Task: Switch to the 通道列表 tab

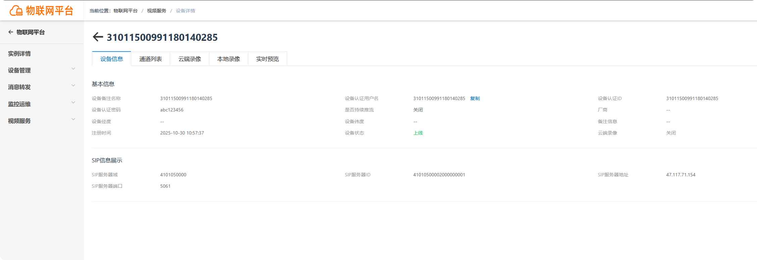Action: (x=151, y=59)
